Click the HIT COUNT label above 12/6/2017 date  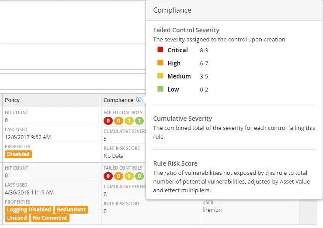click(x=17, y=112)
